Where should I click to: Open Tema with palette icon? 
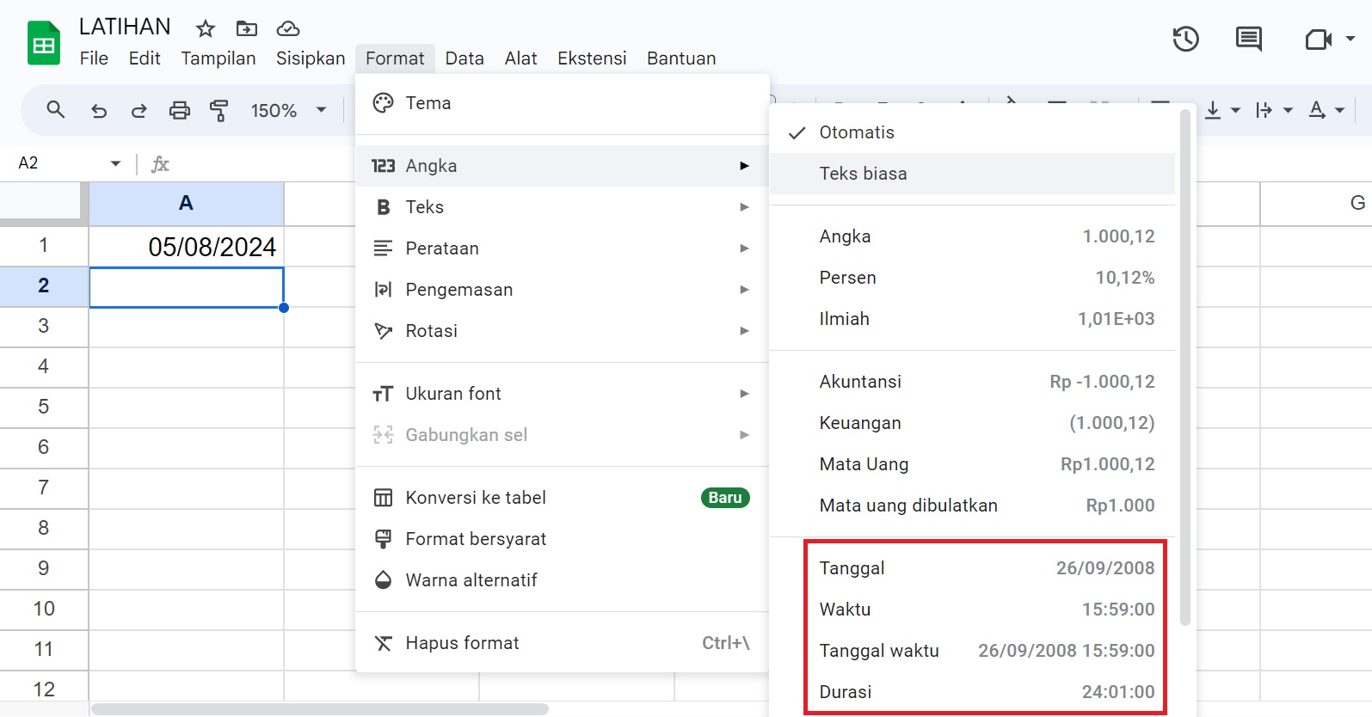tap(562, 103)
